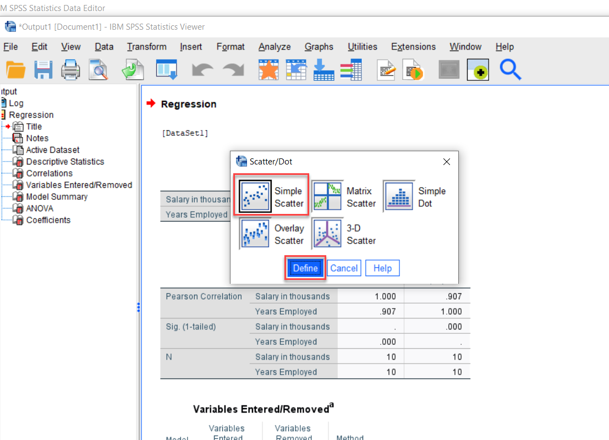This screenshot has height=440, width=609.
Task: Click Help button in Scatter/Dot dialog
Action: click(382, 268)
